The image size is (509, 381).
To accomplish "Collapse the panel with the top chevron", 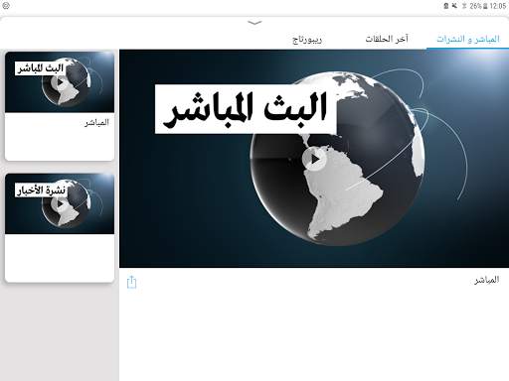I will 254,23.
